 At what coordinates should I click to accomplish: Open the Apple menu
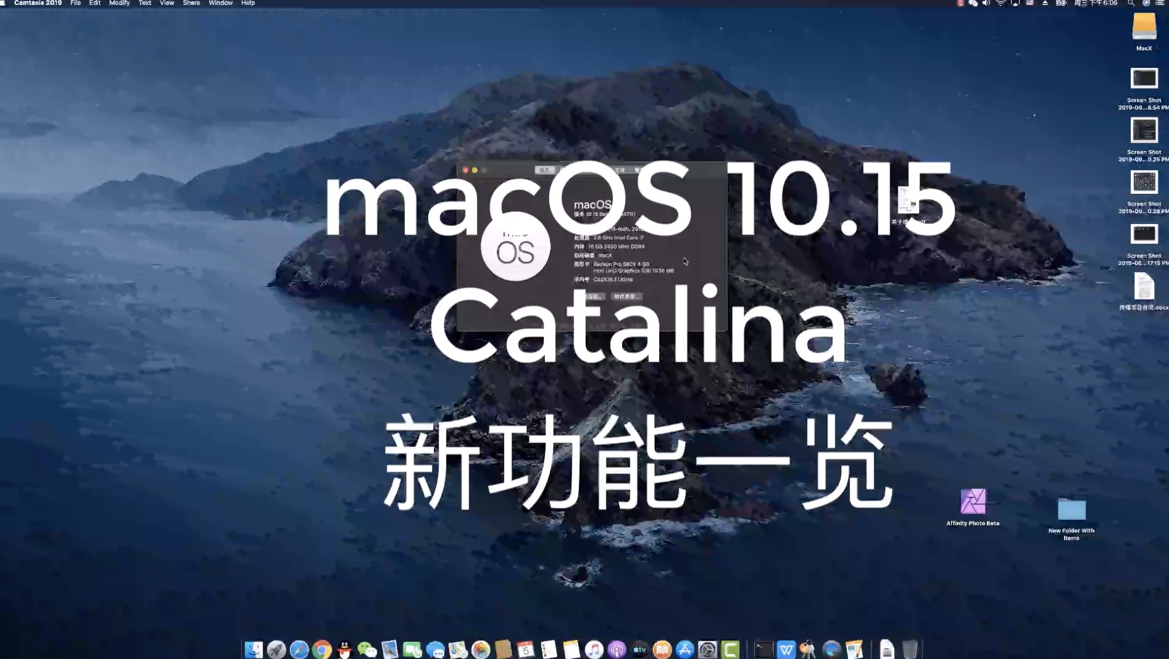click(4, 3)
